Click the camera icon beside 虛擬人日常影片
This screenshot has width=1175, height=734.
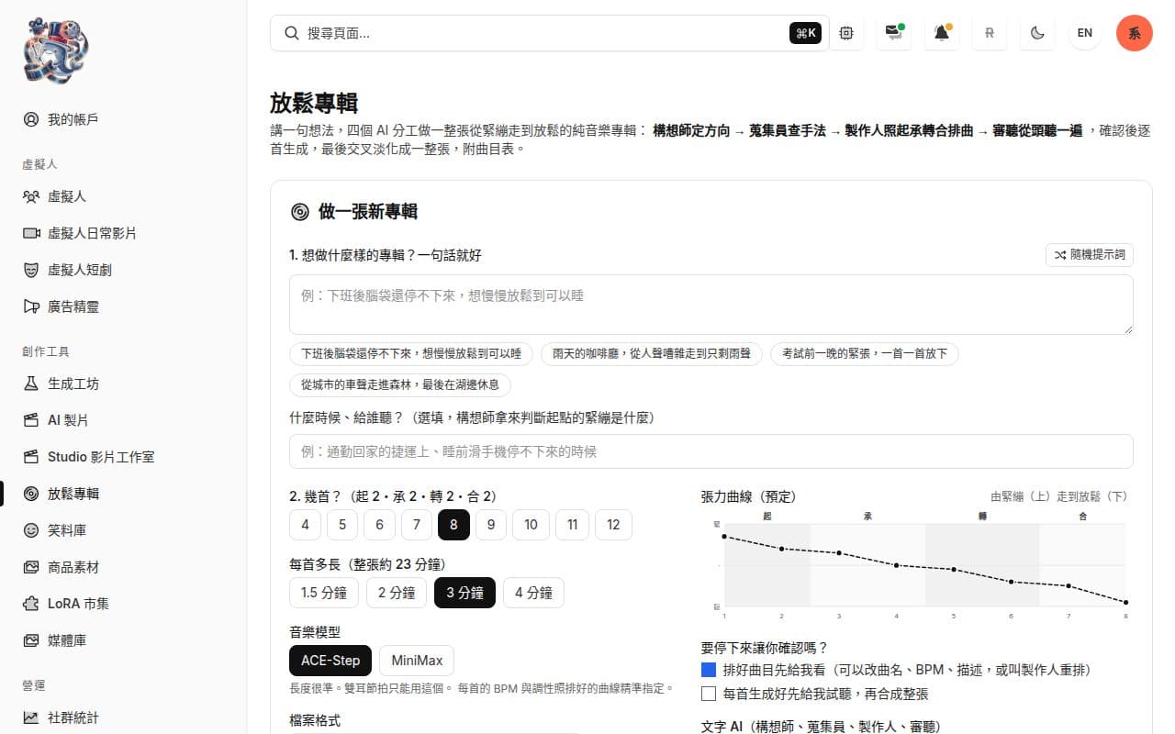[x=31, y=233]
